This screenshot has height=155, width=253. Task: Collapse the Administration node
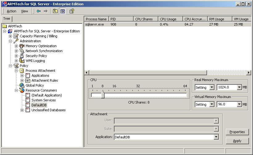pos(10,41)
